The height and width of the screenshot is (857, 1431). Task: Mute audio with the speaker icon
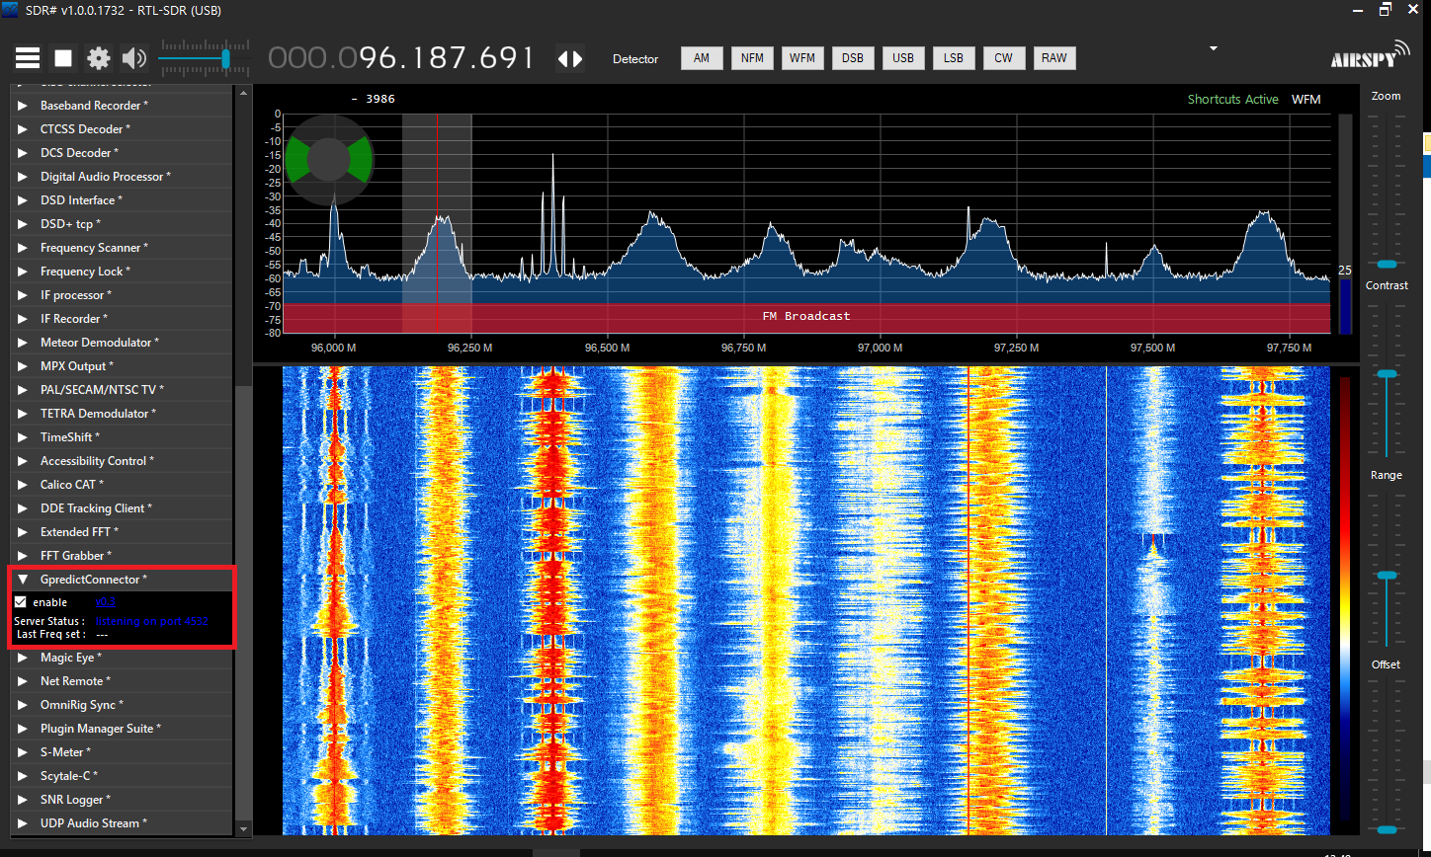coord(133,58)
